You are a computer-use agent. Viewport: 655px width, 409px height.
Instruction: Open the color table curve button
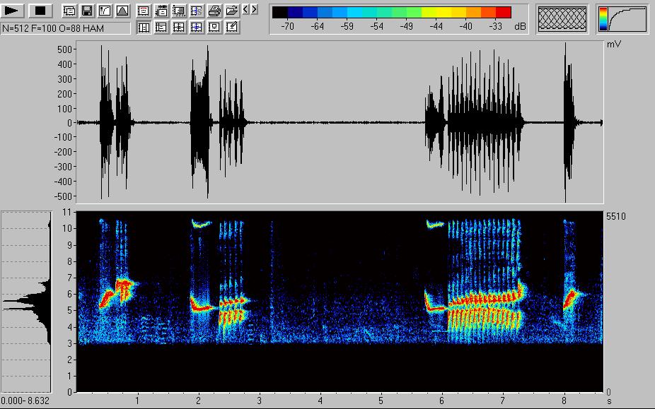click(622, 19)
